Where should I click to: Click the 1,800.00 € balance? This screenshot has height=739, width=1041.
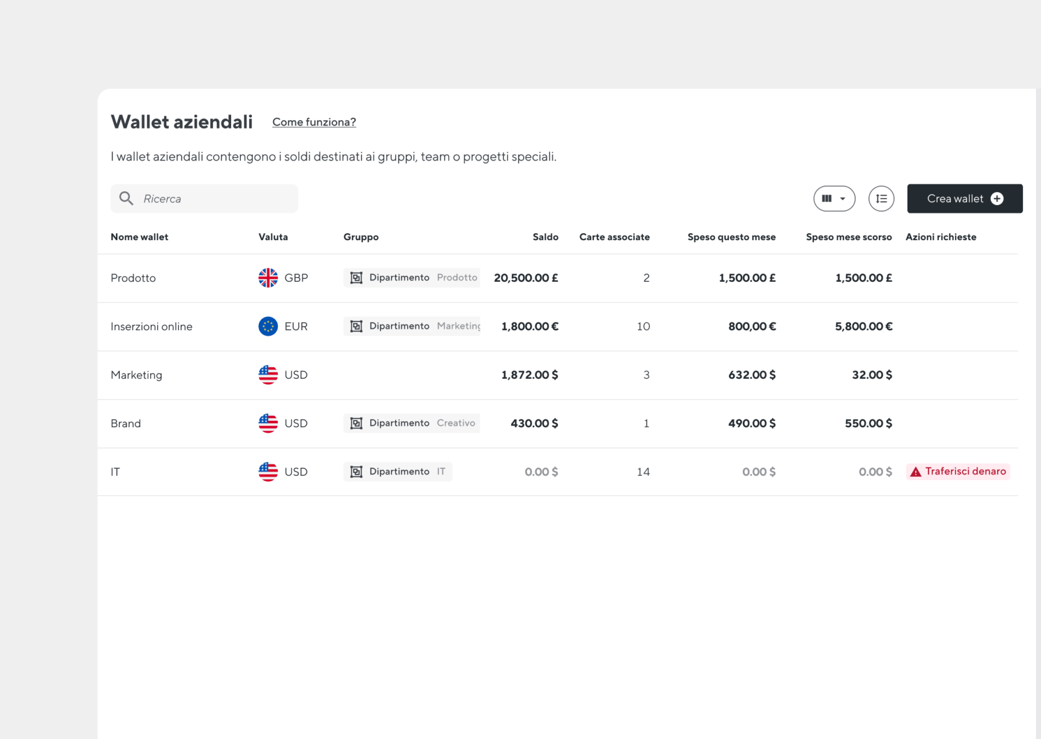pos(530,326)
